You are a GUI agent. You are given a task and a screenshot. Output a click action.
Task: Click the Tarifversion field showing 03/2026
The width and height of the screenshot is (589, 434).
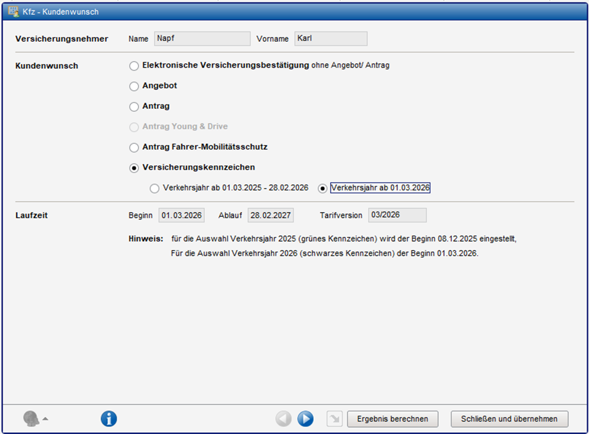[x=397, y=215]
